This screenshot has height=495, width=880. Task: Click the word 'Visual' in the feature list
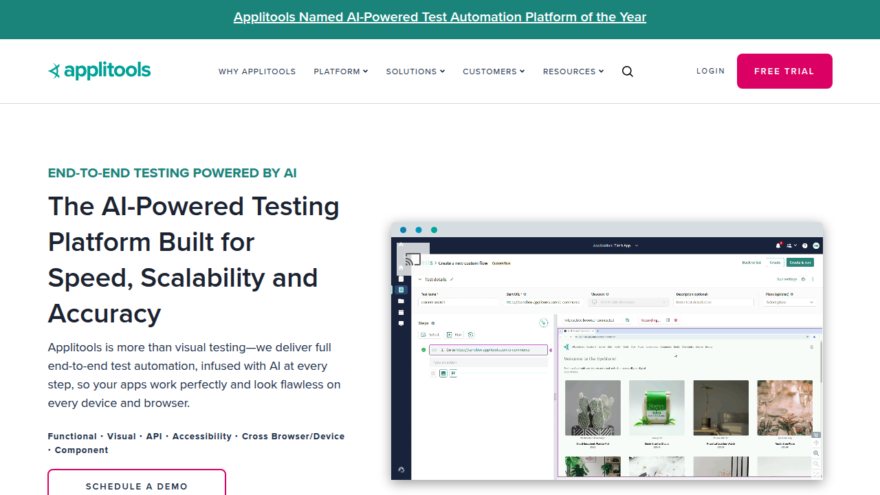tap(122, 437)
